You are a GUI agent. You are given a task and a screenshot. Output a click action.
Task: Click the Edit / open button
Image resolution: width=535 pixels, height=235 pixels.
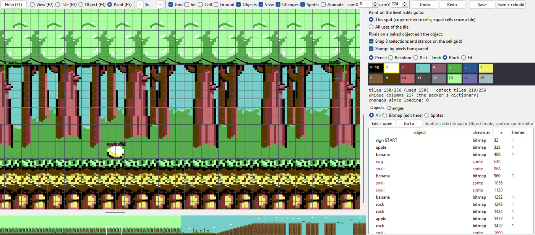coord(382,124)
